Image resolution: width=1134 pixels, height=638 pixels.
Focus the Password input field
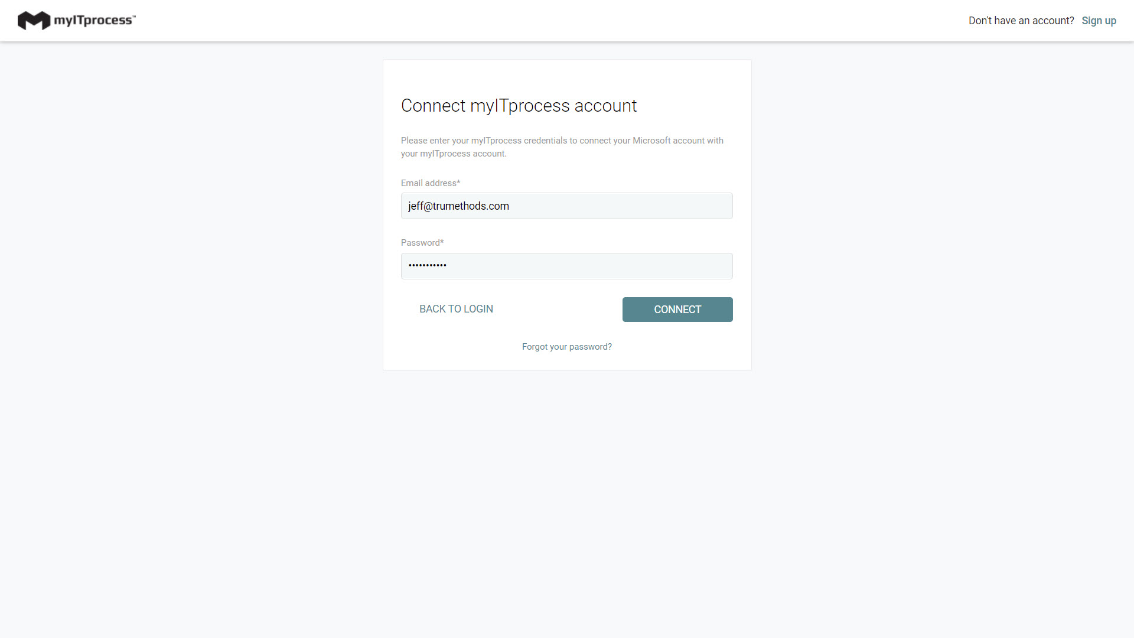pos(566,266)
